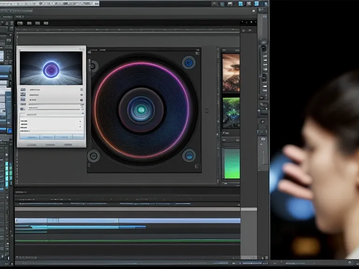Click the third blue button in the dialog
The width and height of the screenshot is (359, 269).
pos(64,137)
